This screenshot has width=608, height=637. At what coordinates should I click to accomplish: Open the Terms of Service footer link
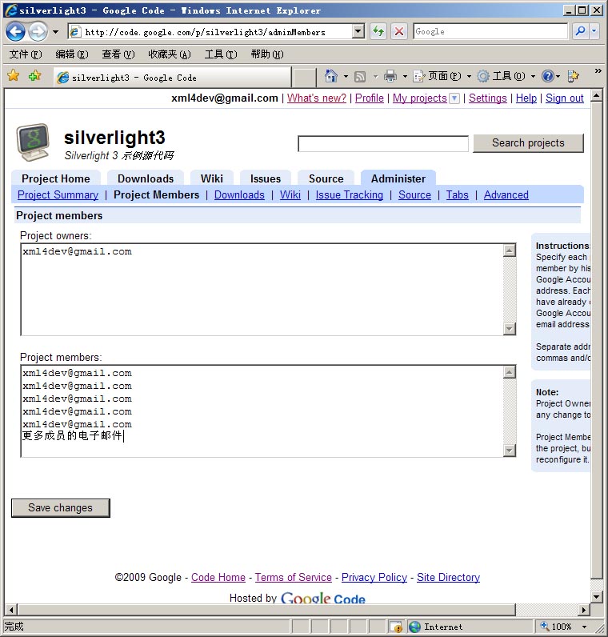coord(294,577)
